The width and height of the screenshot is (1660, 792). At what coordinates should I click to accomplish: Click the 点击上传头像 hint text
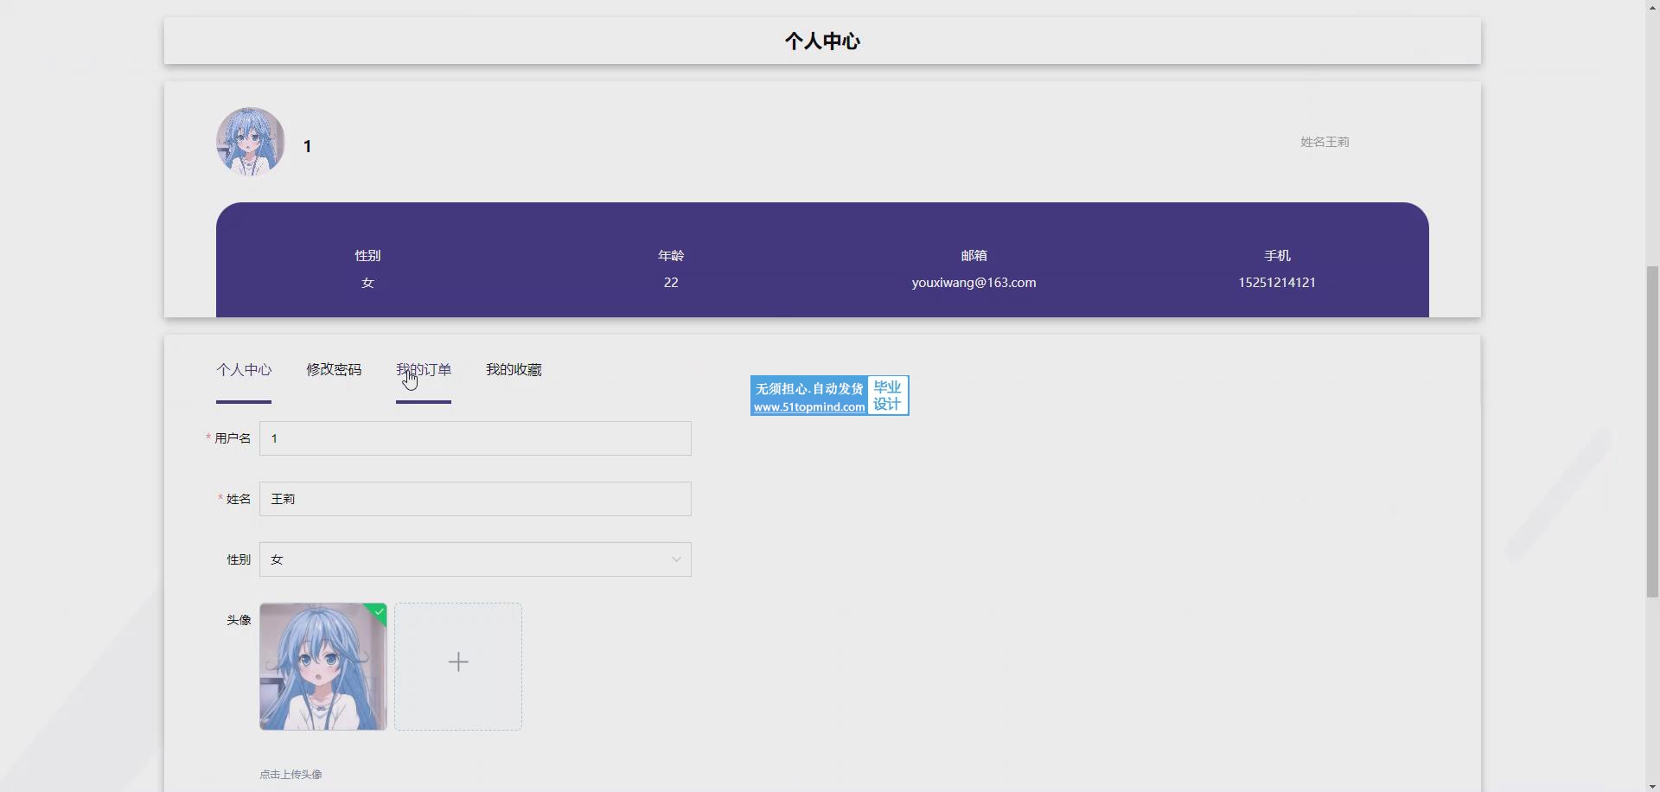tap(290, 775)
